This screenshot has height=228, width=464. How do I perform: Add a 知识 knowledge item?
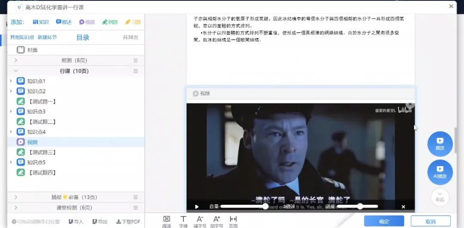[x=40, y=22]
